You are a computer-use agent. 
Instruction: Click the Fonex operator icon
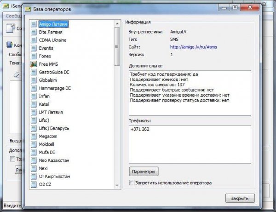point(34,56)
